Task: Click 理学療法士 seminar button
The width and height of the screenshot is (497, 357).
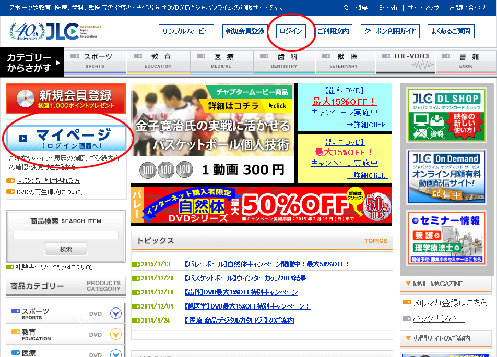Action: [x=437, y=248]
